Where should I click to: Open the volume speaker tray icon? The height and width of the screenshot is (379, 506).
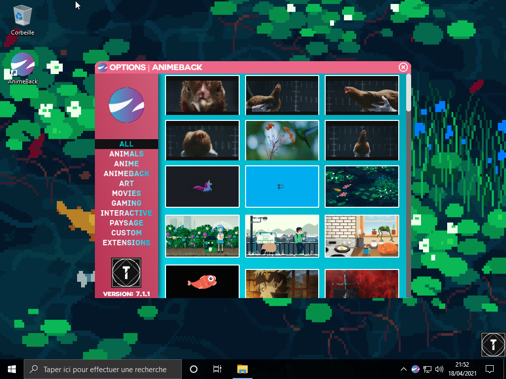pyautogui.click(x=439, y=369)
